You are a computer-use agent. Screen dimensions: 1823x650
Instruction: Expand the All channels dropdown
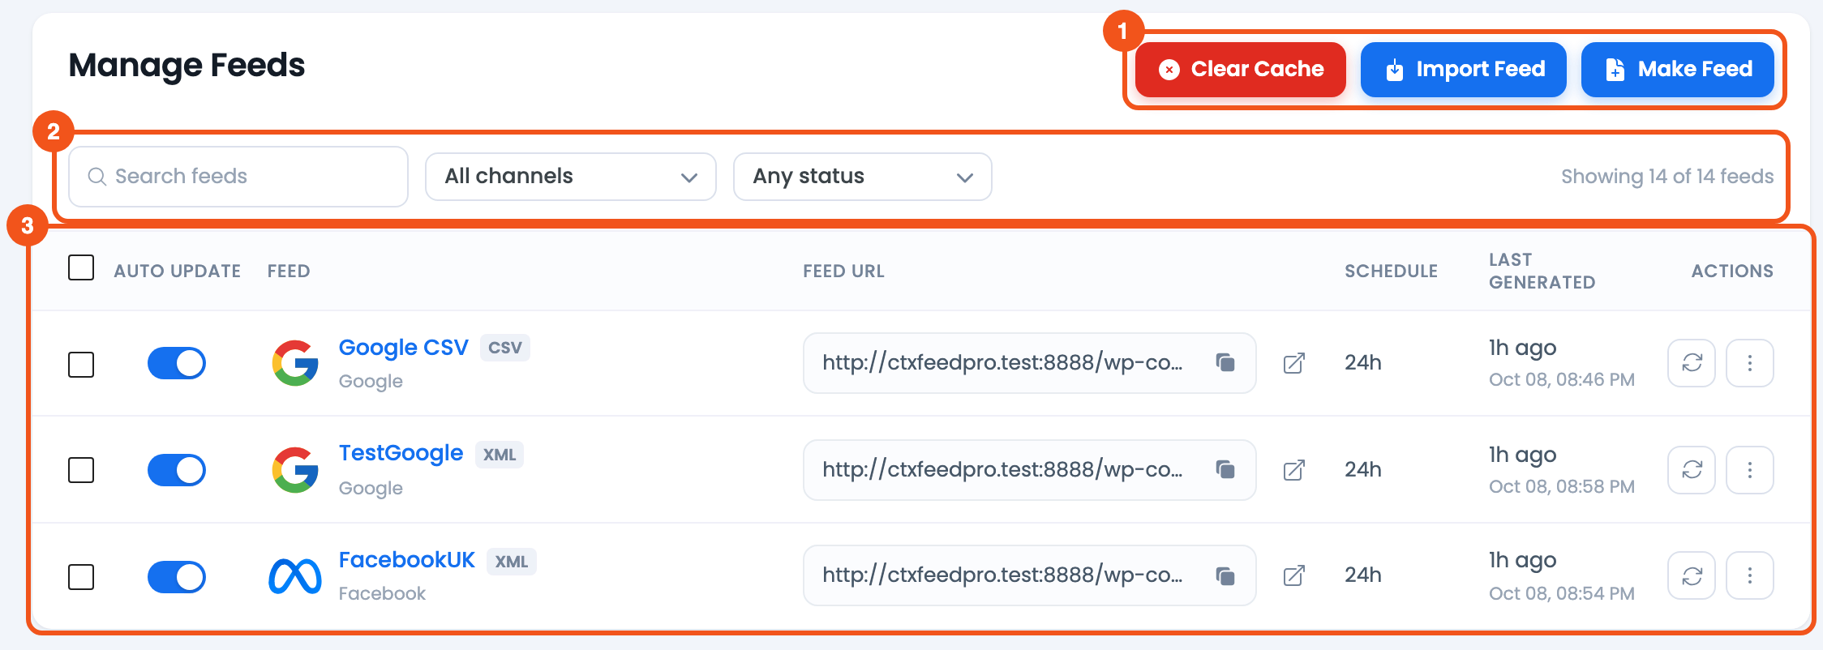pos(571,177)
